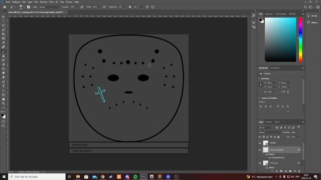Viewport: 321px width, 180px height.
Task: Open properties more options ellipsis
Action: pyautogui.click(x=288, y=111)
